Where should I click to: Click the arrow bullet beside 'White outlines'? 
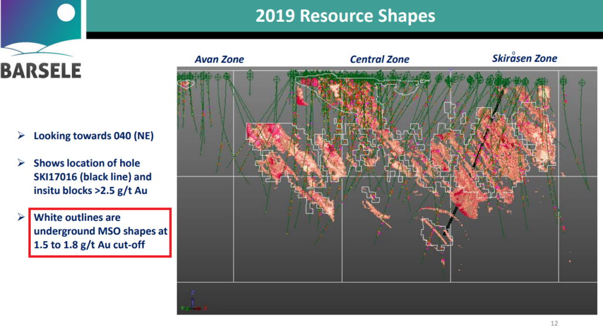pos(21,217)
